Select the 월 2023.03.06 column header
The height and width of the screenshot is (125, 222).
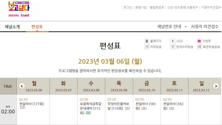coord(34,86)
